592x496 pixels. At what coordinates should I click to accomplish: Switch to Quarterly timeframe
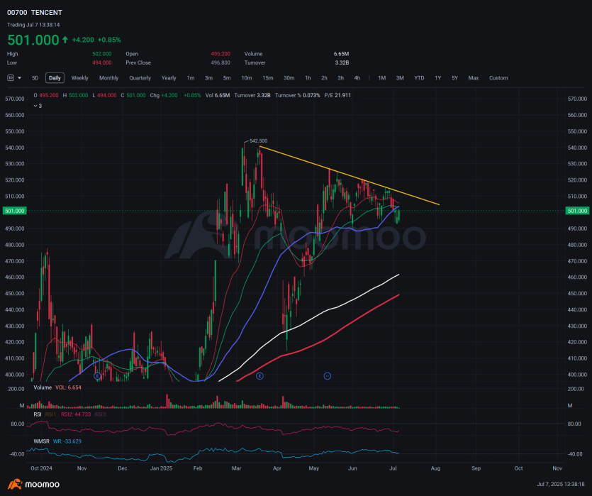(140, 78)
